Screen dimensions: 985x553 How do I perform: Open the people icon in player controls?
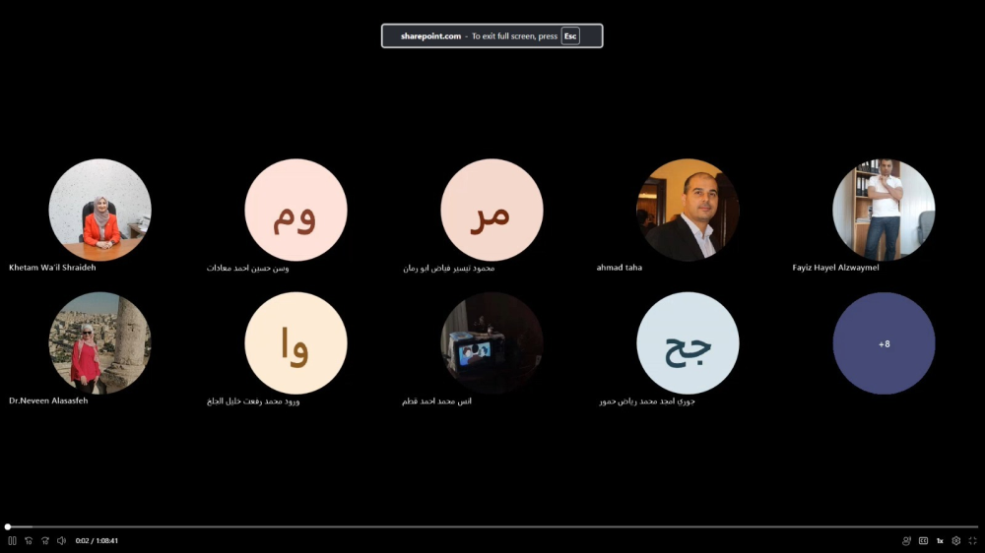906,540
